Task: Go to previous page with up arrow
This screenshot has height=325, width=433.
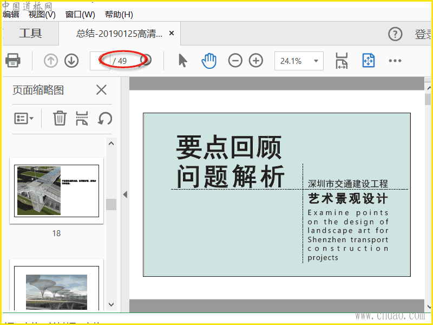Action: click(x=51, y=61)
